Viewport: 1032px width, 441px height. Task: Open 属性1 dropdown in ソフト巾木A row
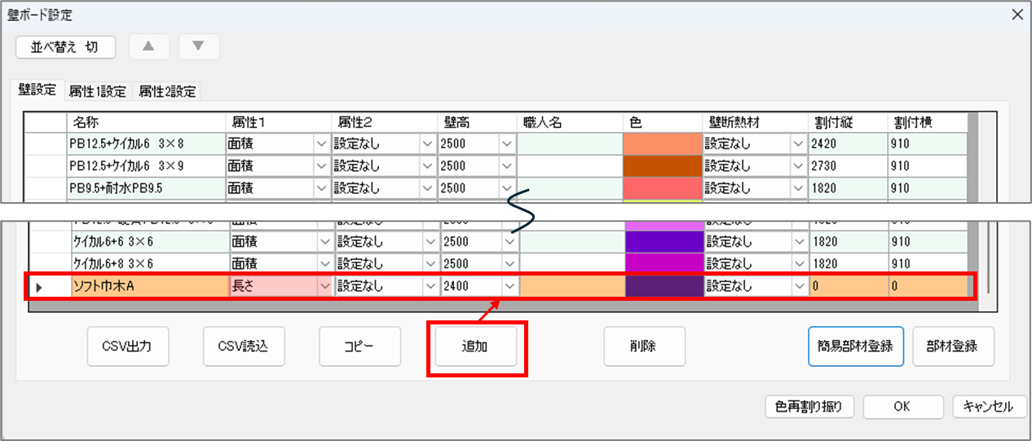[x=324, y=287]
